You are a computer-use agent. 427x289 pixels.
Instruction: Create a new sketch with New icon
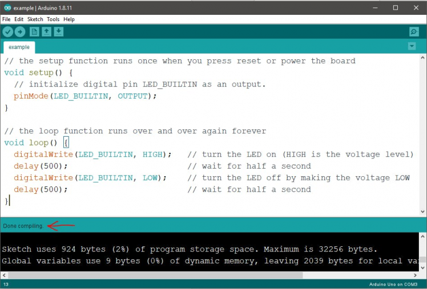click(34, 32)
